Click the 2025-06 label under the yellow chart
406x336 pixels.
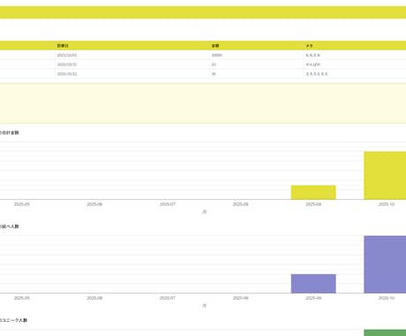pyautogui.click(x=94, y=204)
